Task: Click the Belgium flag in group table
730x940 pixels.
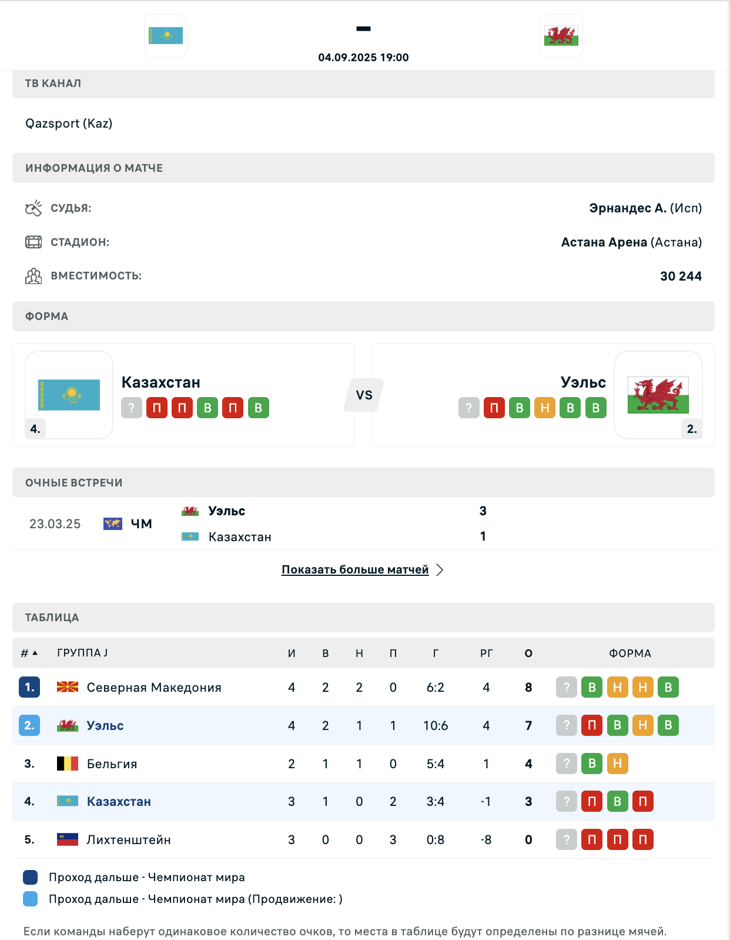Action: pyautogui.click(x=68, y=764)
